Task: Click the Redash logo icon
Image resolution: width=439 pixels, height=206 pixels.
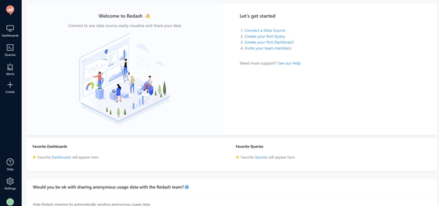Action: tap(10, 10)
